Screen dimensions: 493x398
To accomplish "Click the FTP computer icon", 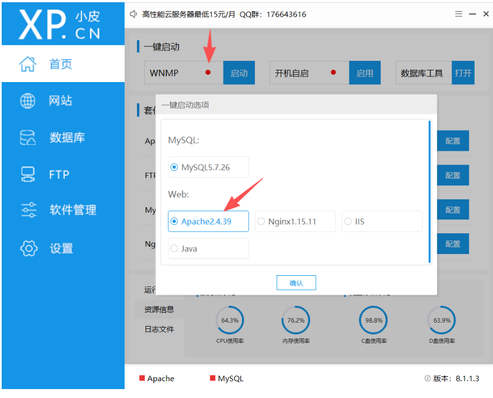I will (28, 174).
